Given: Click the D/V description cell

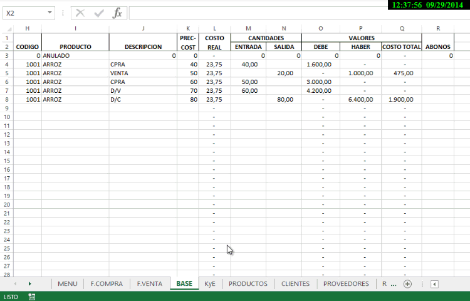Looking at the screenshot, I should pyautogui.click(x=143, y=91).
